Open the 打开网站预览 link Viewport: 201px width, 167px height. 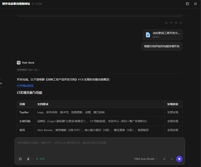(25, 86)
